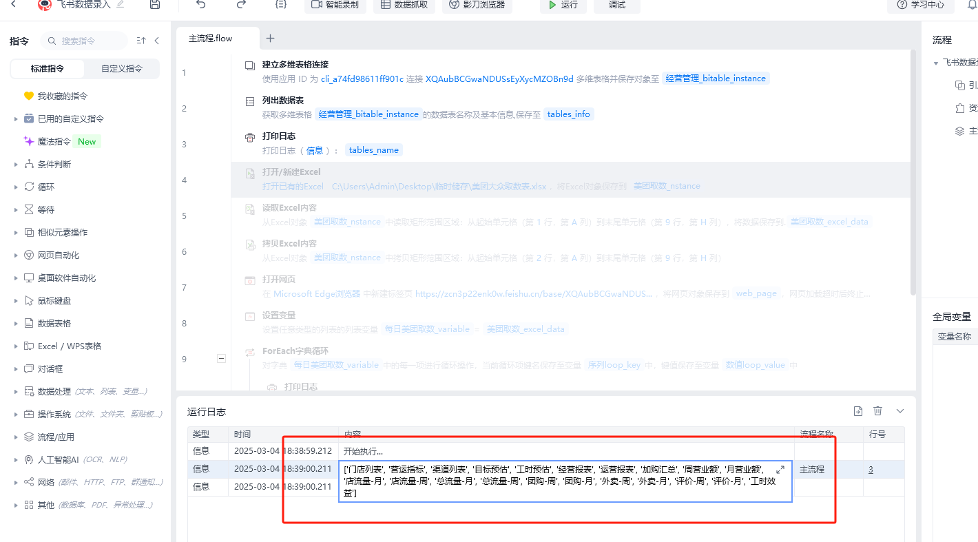Export the run log with export icon

pos(857,411)
